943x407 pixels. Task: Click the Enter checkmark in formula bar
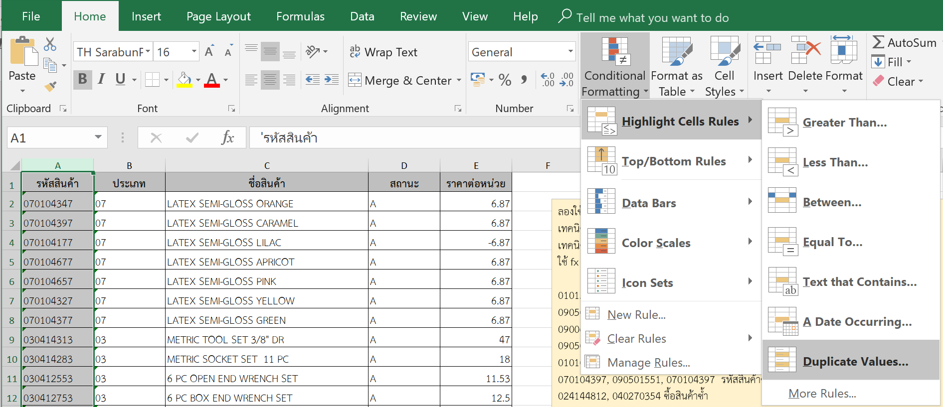click(192, 137)
